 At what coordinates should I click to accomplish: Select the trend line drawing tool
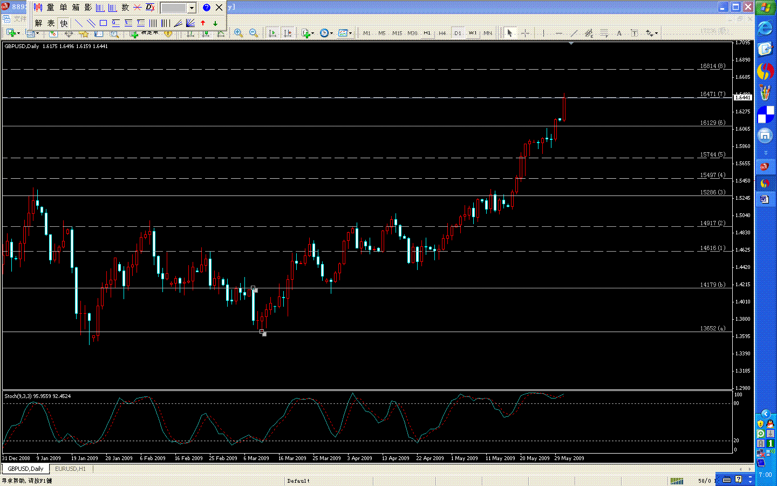click(x=79, y=23)
